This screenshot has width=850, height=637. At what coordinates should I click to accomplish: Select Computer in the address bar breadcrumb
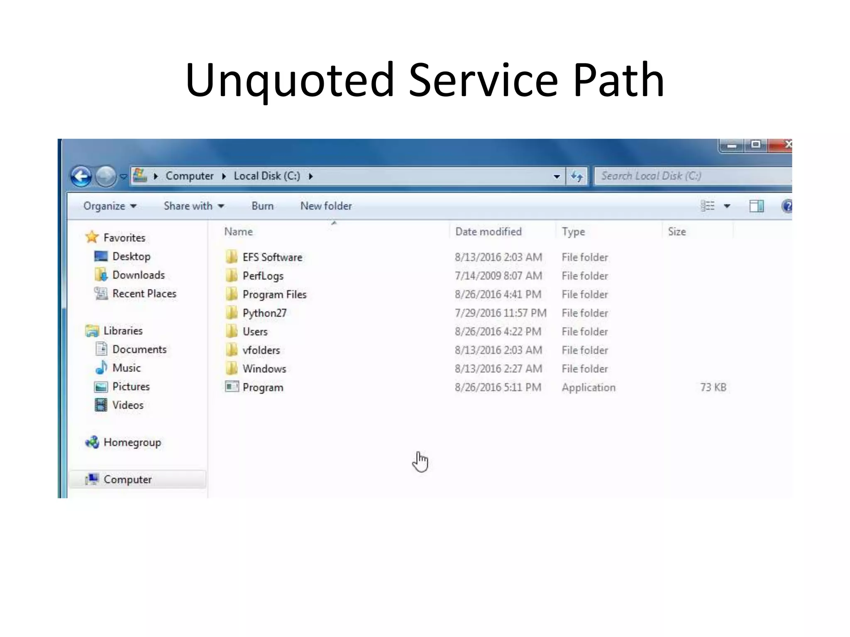point(189,176)
